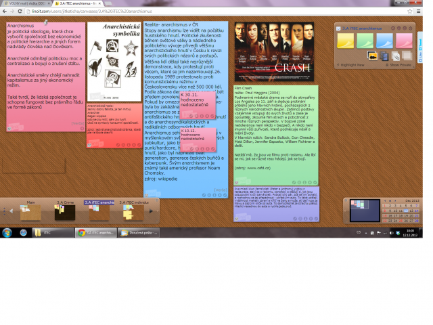Click the taskbar clock showing 10:20
The height and width of the screenshot is (325, 433).
tap(410, 233)
